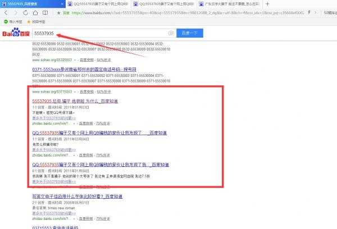Viewport: 337px width, 229px height.
Task: Switch to the 55537935_百度搜索 tab
Action: click(33, 4)
